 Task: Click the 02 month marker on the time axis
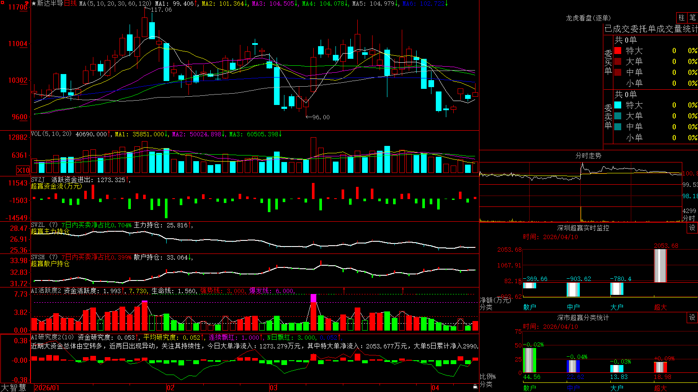171,388
